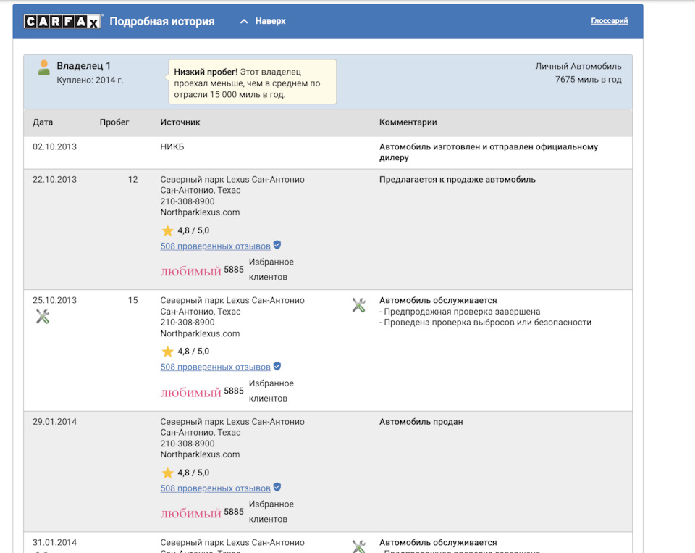Click Автомобиль продан comment

pos(421,422)
